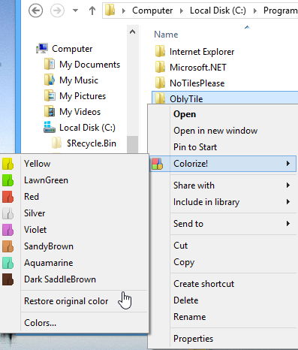Image resolution: width=298 pixels, height=350 pixels.
Task: Open breadcrumb arrow after Local Disk (C:)
Action: 255,11
